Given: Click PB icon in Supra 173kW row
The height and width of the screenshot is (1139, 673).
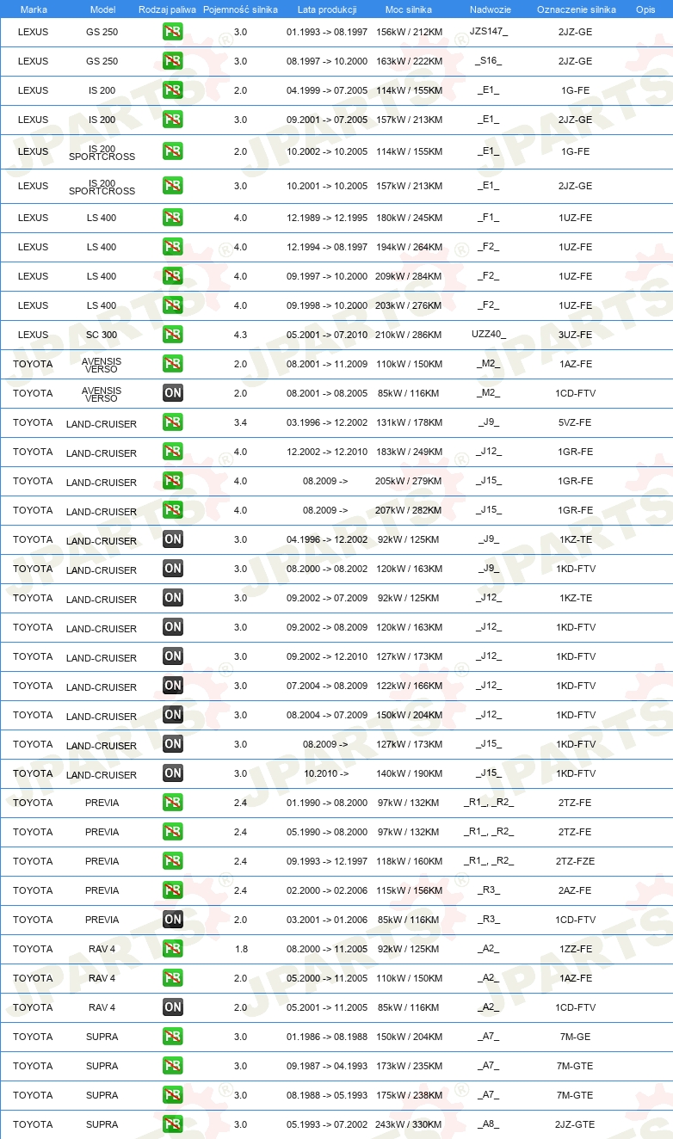Looking at the screenshot, I should pos(173,1066).
